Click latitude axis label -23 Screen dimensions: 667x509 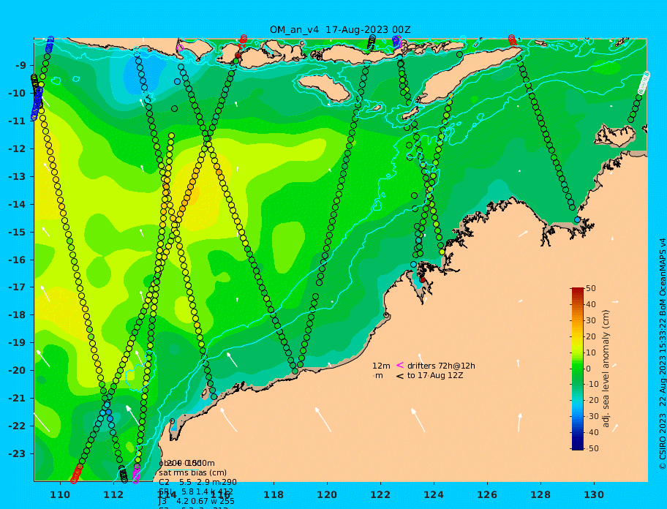tap(17, 453)
